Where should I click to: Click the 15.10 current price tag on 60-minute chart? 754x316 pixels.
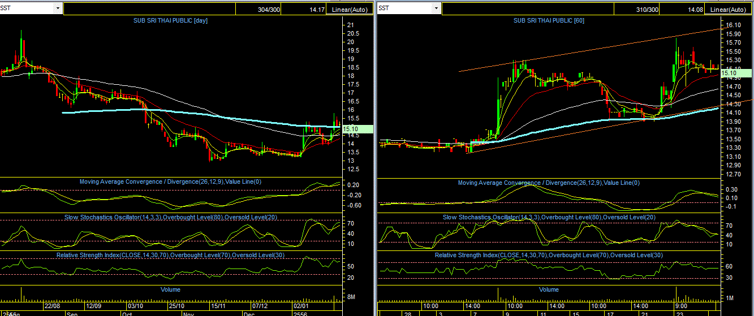(x=736, y=73)
